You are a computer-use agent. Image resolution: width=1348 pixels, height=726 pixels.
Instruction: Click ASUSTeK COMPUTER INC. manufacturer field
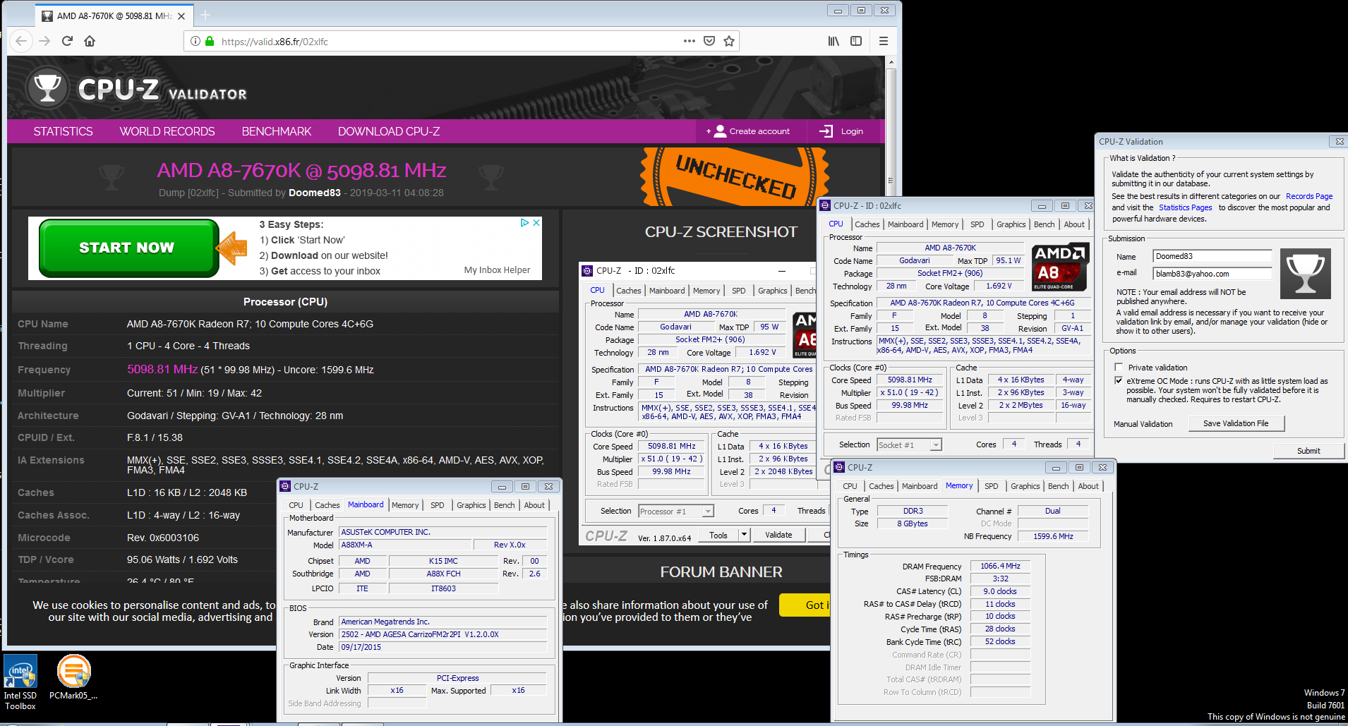pos(443,532)
